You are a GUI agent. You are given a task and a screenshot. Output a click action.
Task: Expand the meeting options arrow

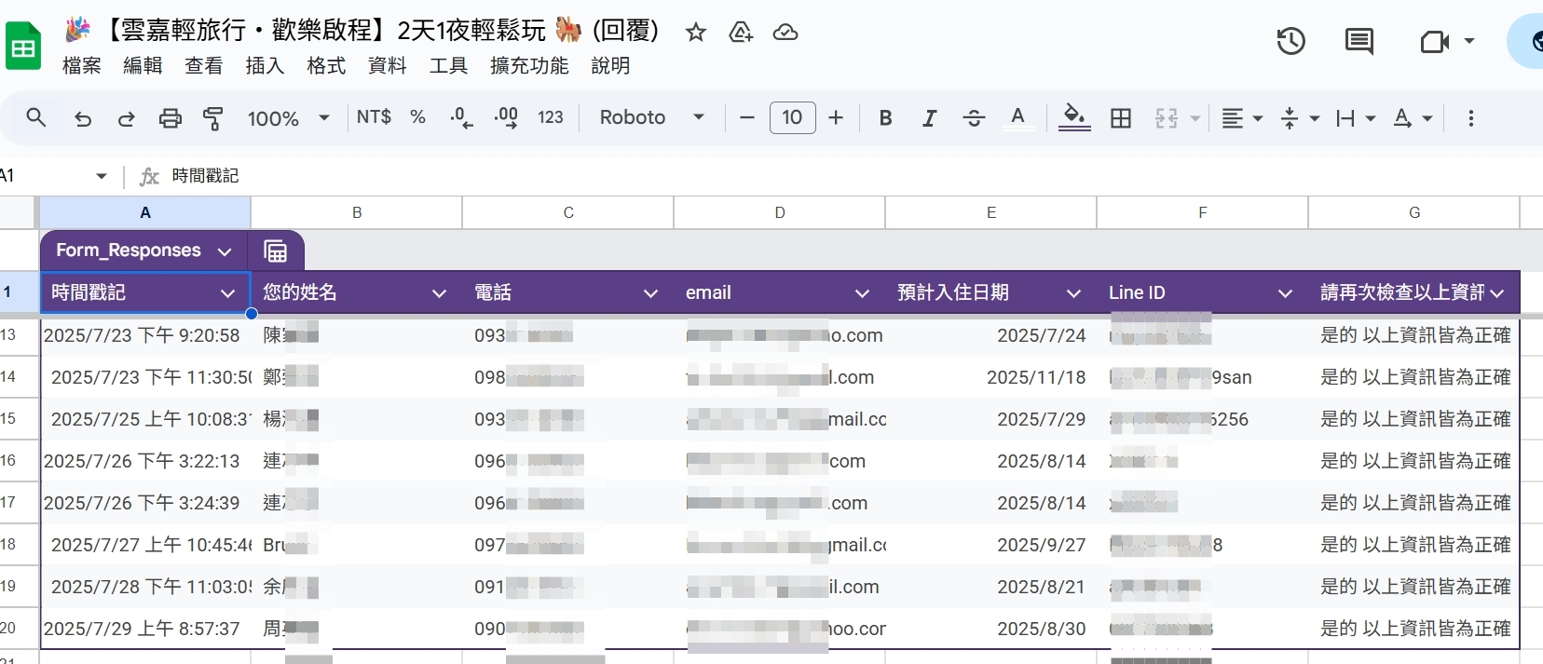click(x=1469, y=41)
